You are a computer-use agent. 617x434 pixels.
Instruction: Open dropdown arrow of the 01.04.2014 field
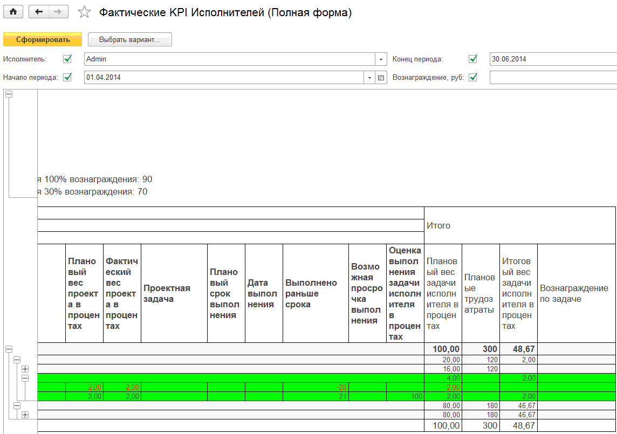[370, 78]
